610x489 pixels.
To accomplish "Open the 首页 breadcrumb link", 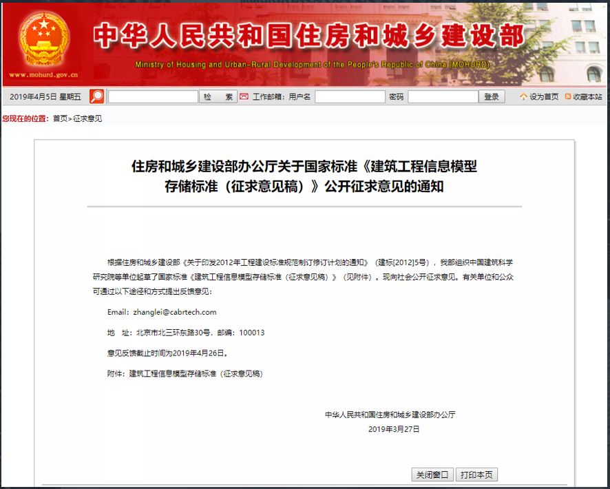I will 60,118.
